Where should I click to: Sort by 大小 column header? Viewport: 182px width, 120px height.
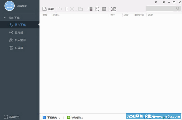pos(113,15)
